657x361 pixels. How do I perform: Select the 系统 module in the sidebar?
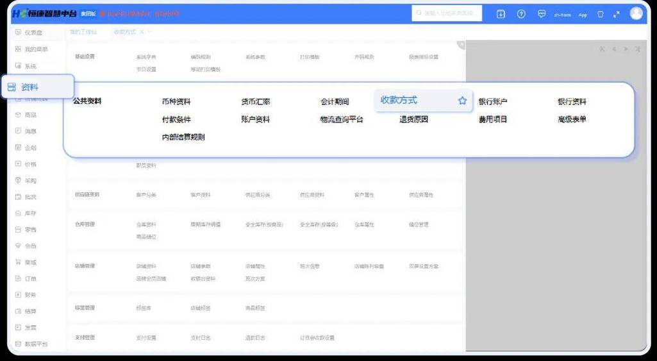[x=26, y=66]
